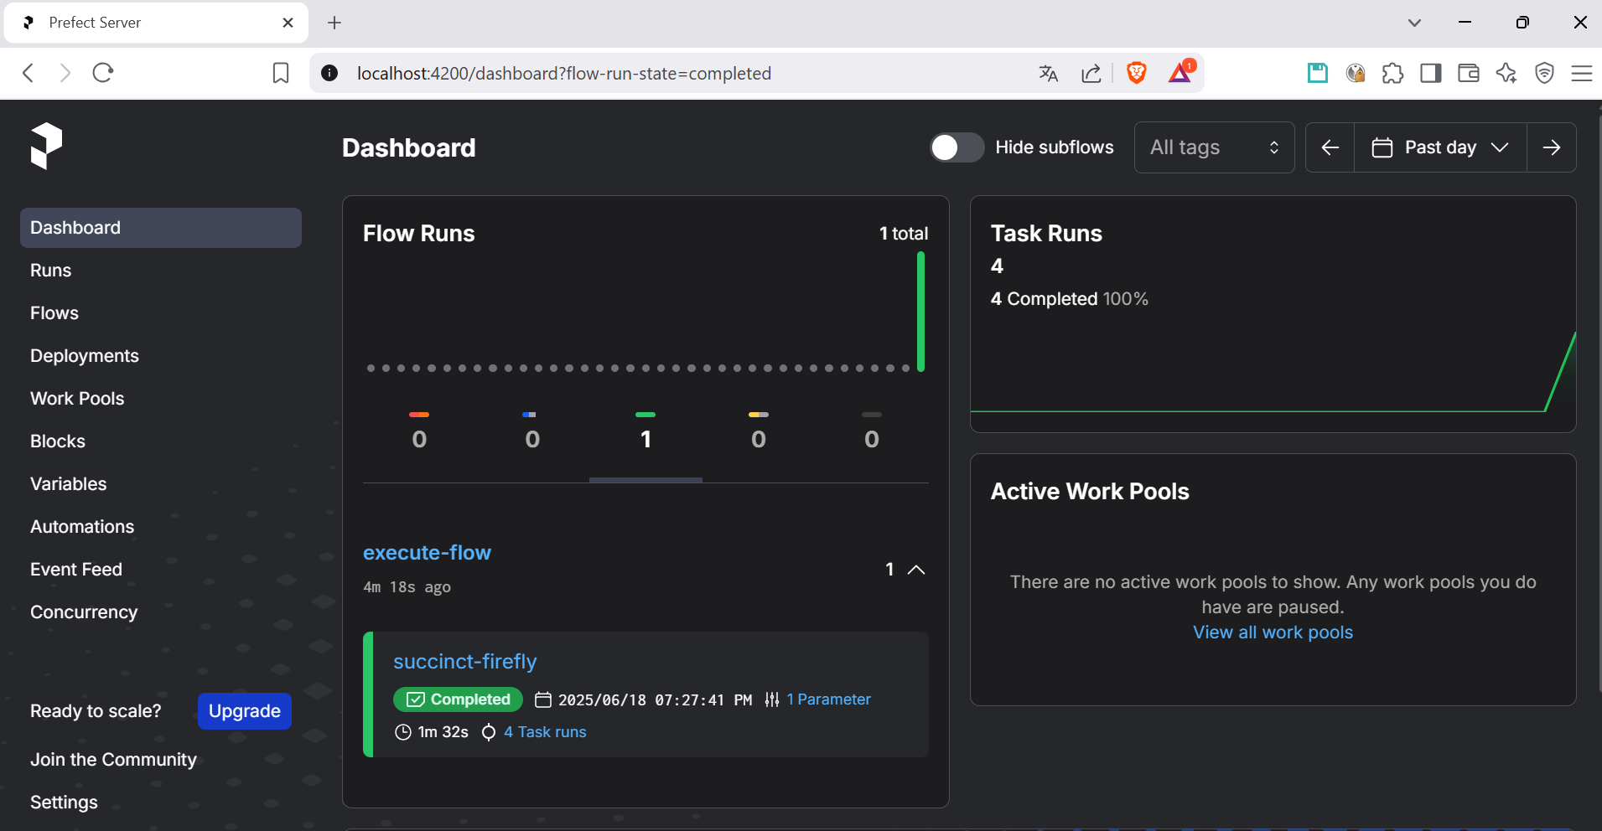Open Brave Rewards triangle icon
The height and width of the screenshot is (831, 1602).
pos(1181,72)
